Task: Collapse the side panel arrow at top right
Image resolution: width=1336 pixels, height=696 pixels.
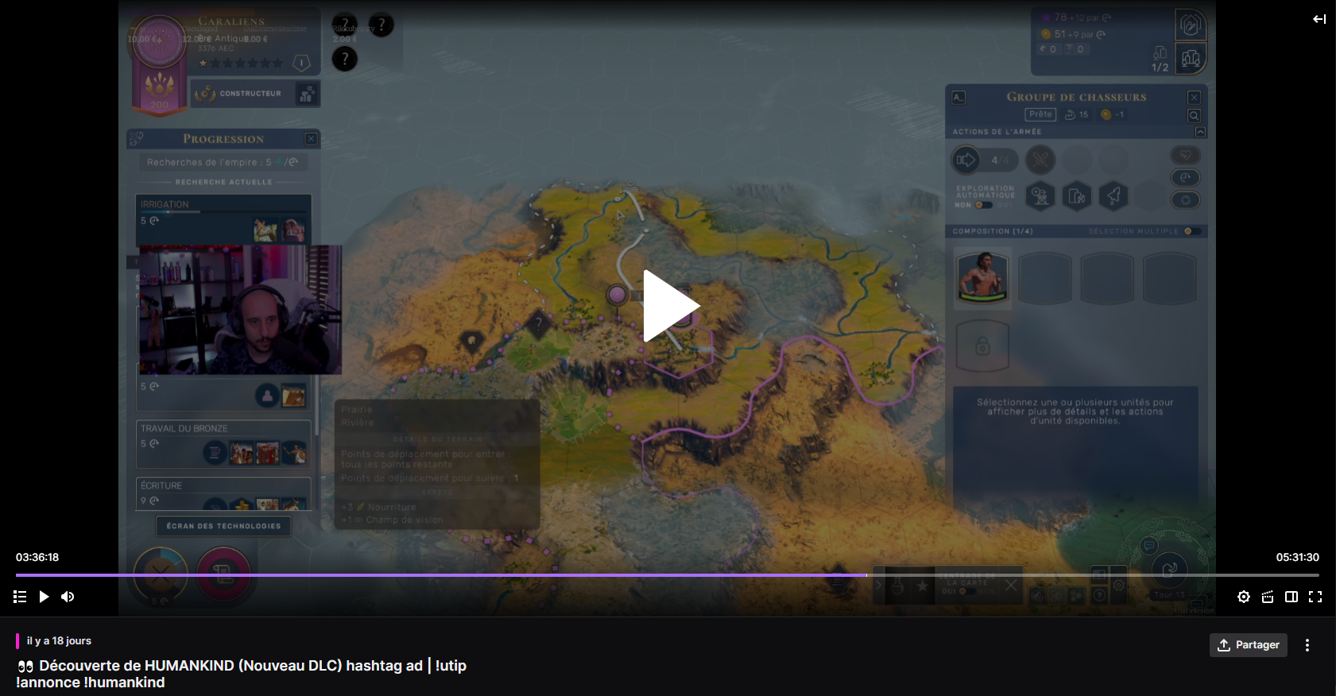Action: [x=1319, y=19]
